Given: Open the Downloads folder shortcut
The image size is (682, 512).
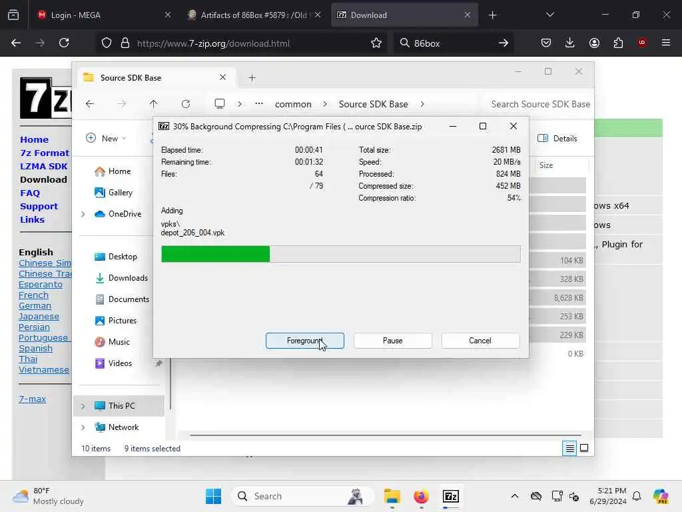Looking at the screenshot, I should [x=122, y=278].
